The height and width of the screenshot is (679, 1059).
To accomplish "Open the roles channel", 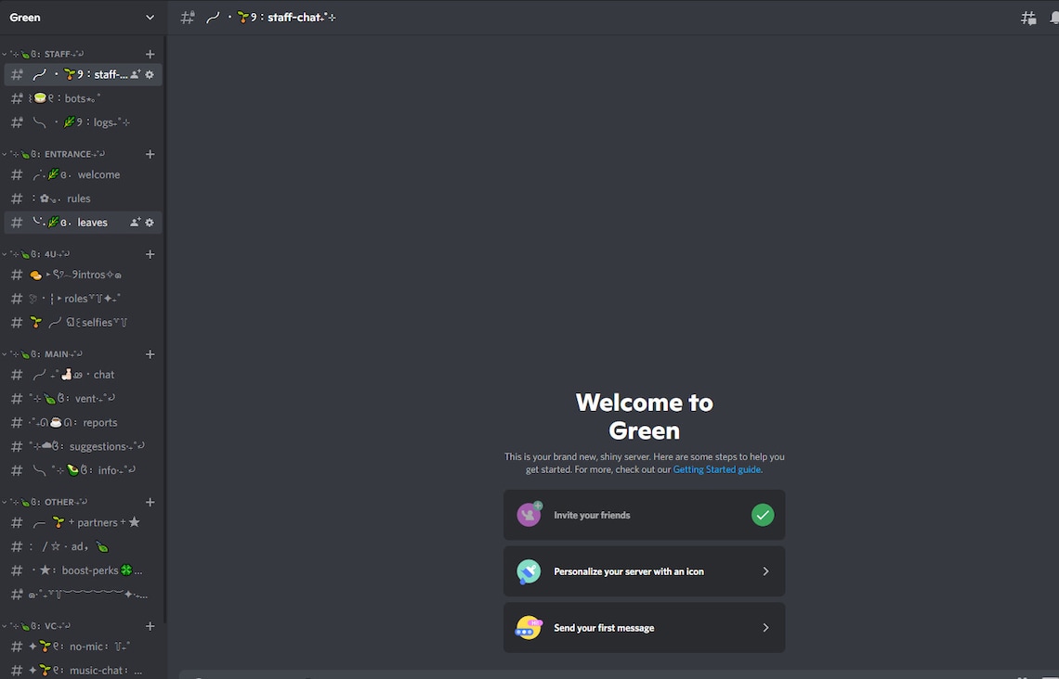I will 83,299.
